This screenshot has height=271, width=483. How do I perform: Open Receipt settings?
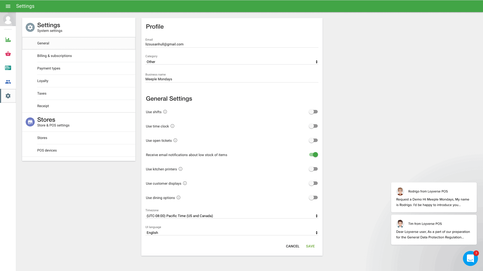(79, 106)
